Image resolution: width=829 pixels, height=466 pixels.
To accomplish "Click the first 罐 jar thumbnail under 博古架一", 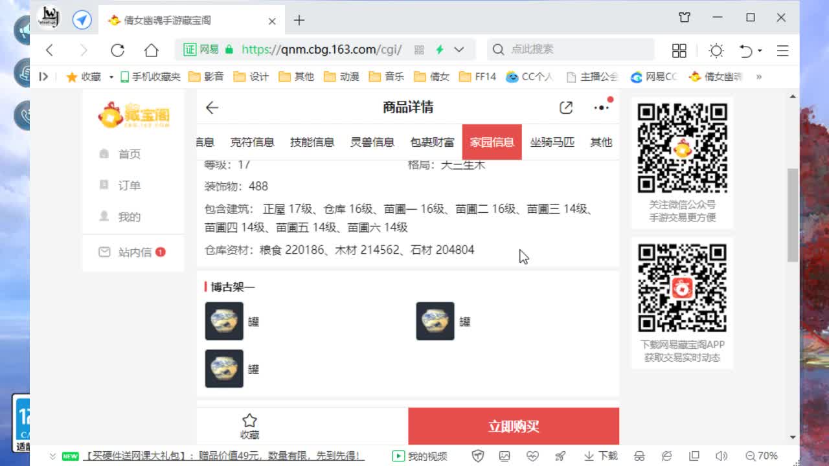I will pos(224,321).
